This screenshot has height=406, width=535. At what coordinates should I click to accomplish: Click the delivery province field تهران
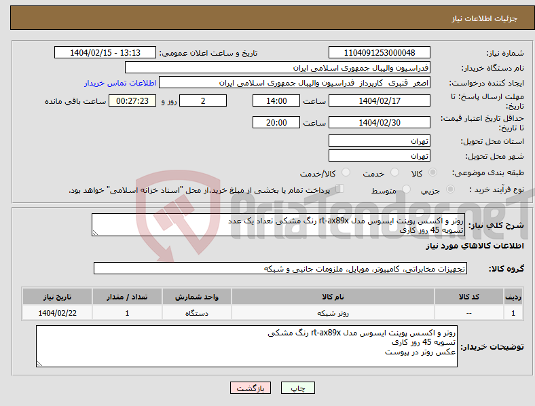(x=380, y=141)
